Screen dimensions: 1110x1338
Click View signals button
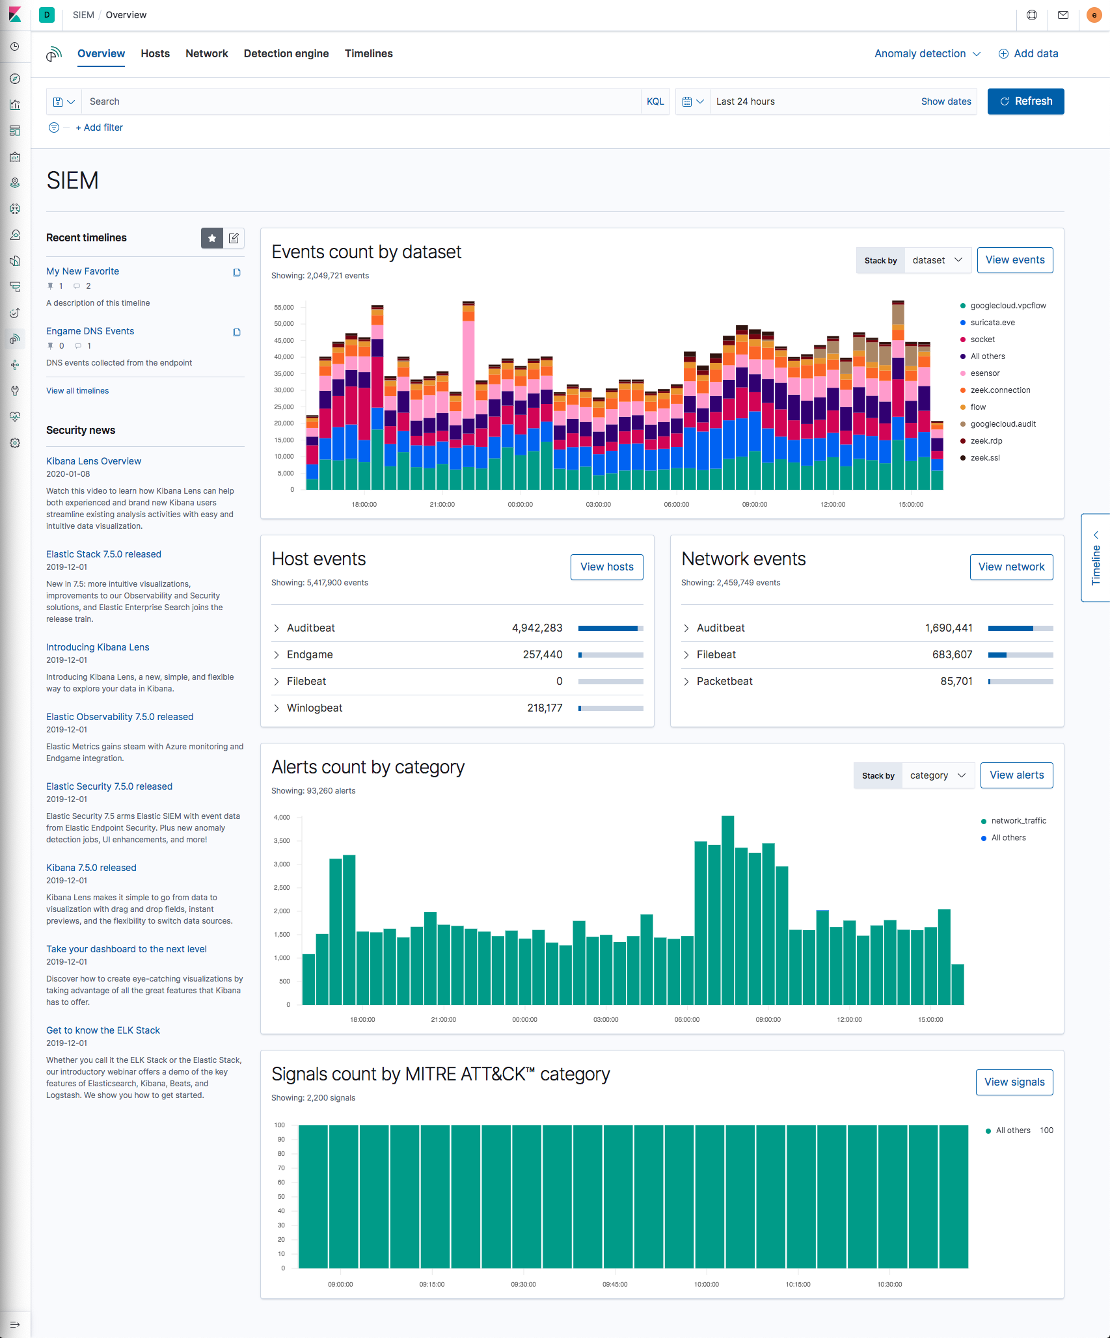(1014, 1082)
